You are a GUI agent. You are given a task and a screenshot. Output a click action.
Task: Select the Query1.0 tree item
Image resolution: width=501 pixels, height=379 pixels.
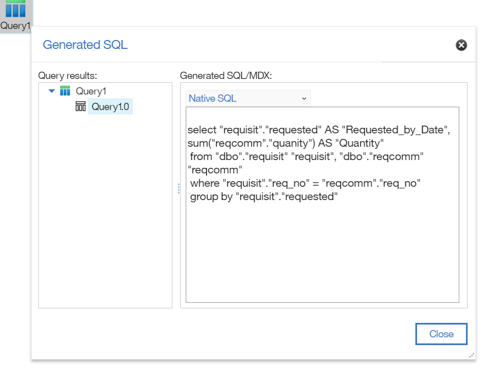click(x=112, y=107)
